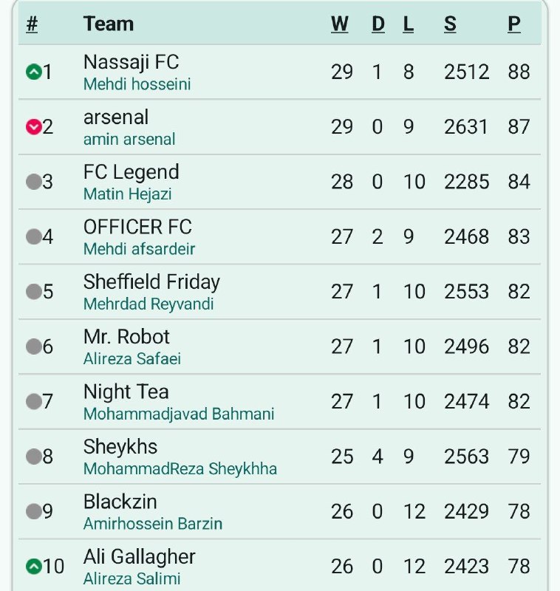Open manager amin arsenal's profile link
Screen dimensions: 560x591
129,140
